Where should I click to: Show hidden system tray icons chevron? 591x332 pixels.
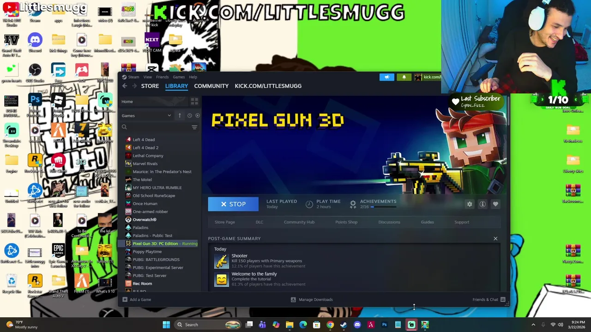click(x=533, y=325)
